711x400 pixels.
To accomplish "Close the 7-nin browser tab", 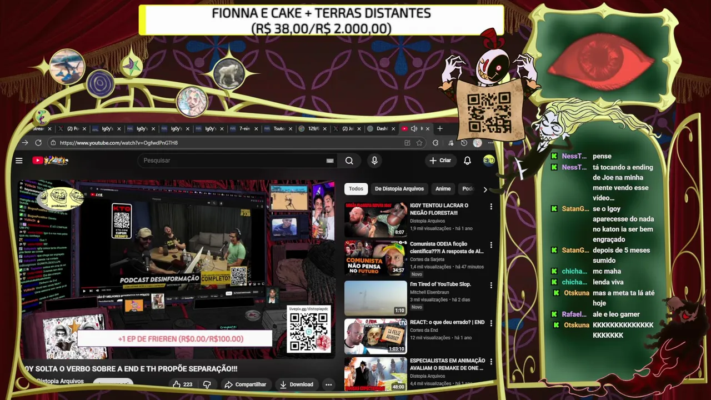I will (x=257, y=129).
